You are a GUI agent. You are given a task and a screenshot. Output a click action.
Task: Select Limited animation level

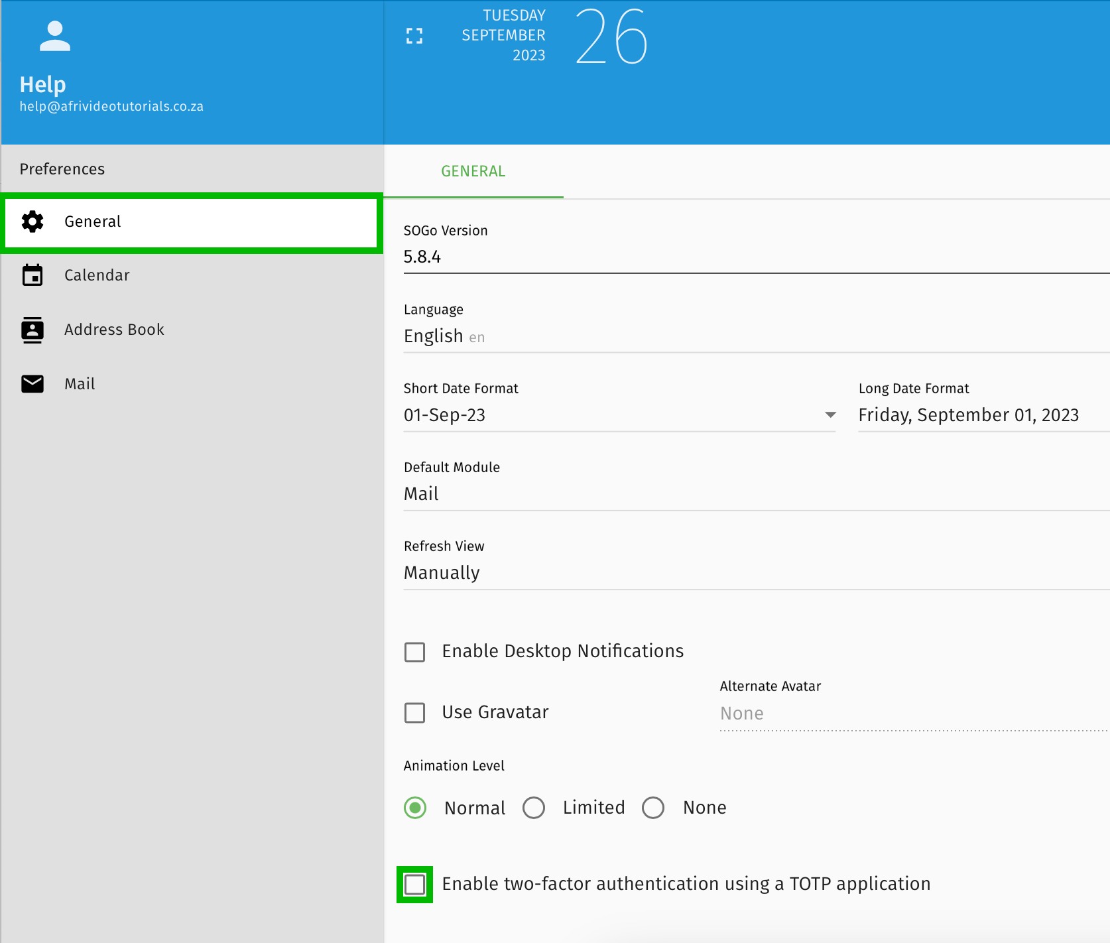point(534,808)
